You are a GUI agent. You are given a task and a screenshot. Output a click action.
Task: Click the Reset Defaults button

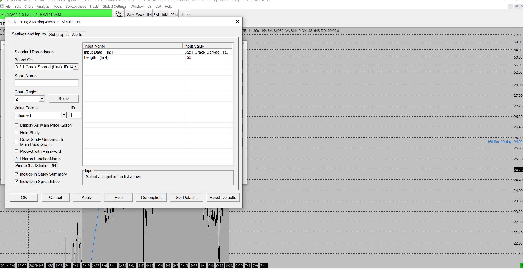coord(223,197)
